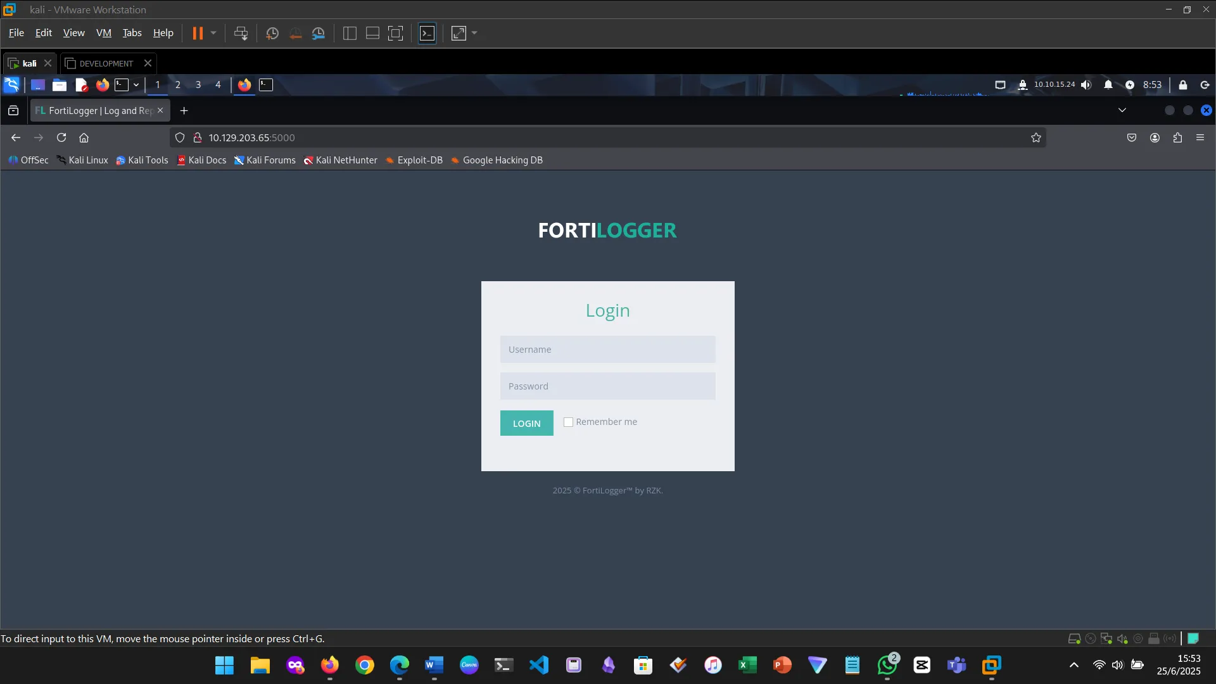Switch to the DEVELOPMENT tab
This screenshot has height=684, width=1216.
pos(106,63)
